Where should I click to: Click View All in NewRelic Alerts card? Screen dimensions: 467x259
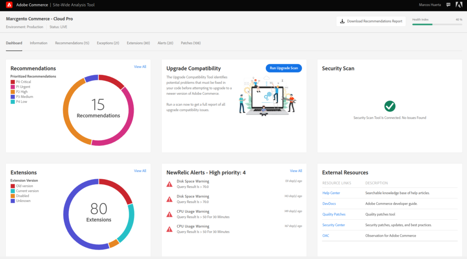[296, 171]
